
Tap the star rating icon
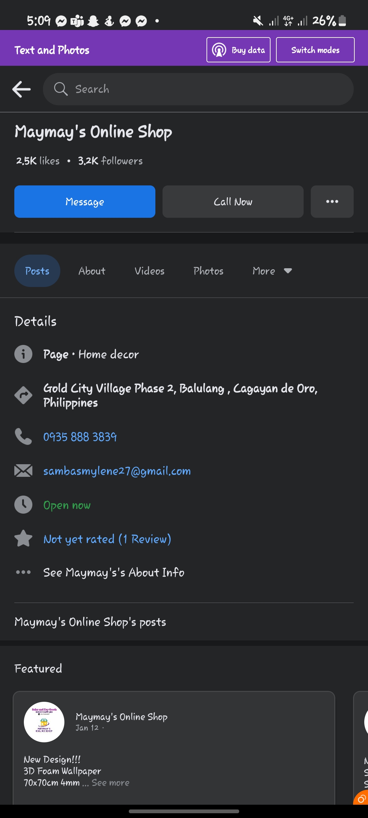coord(23,539)
